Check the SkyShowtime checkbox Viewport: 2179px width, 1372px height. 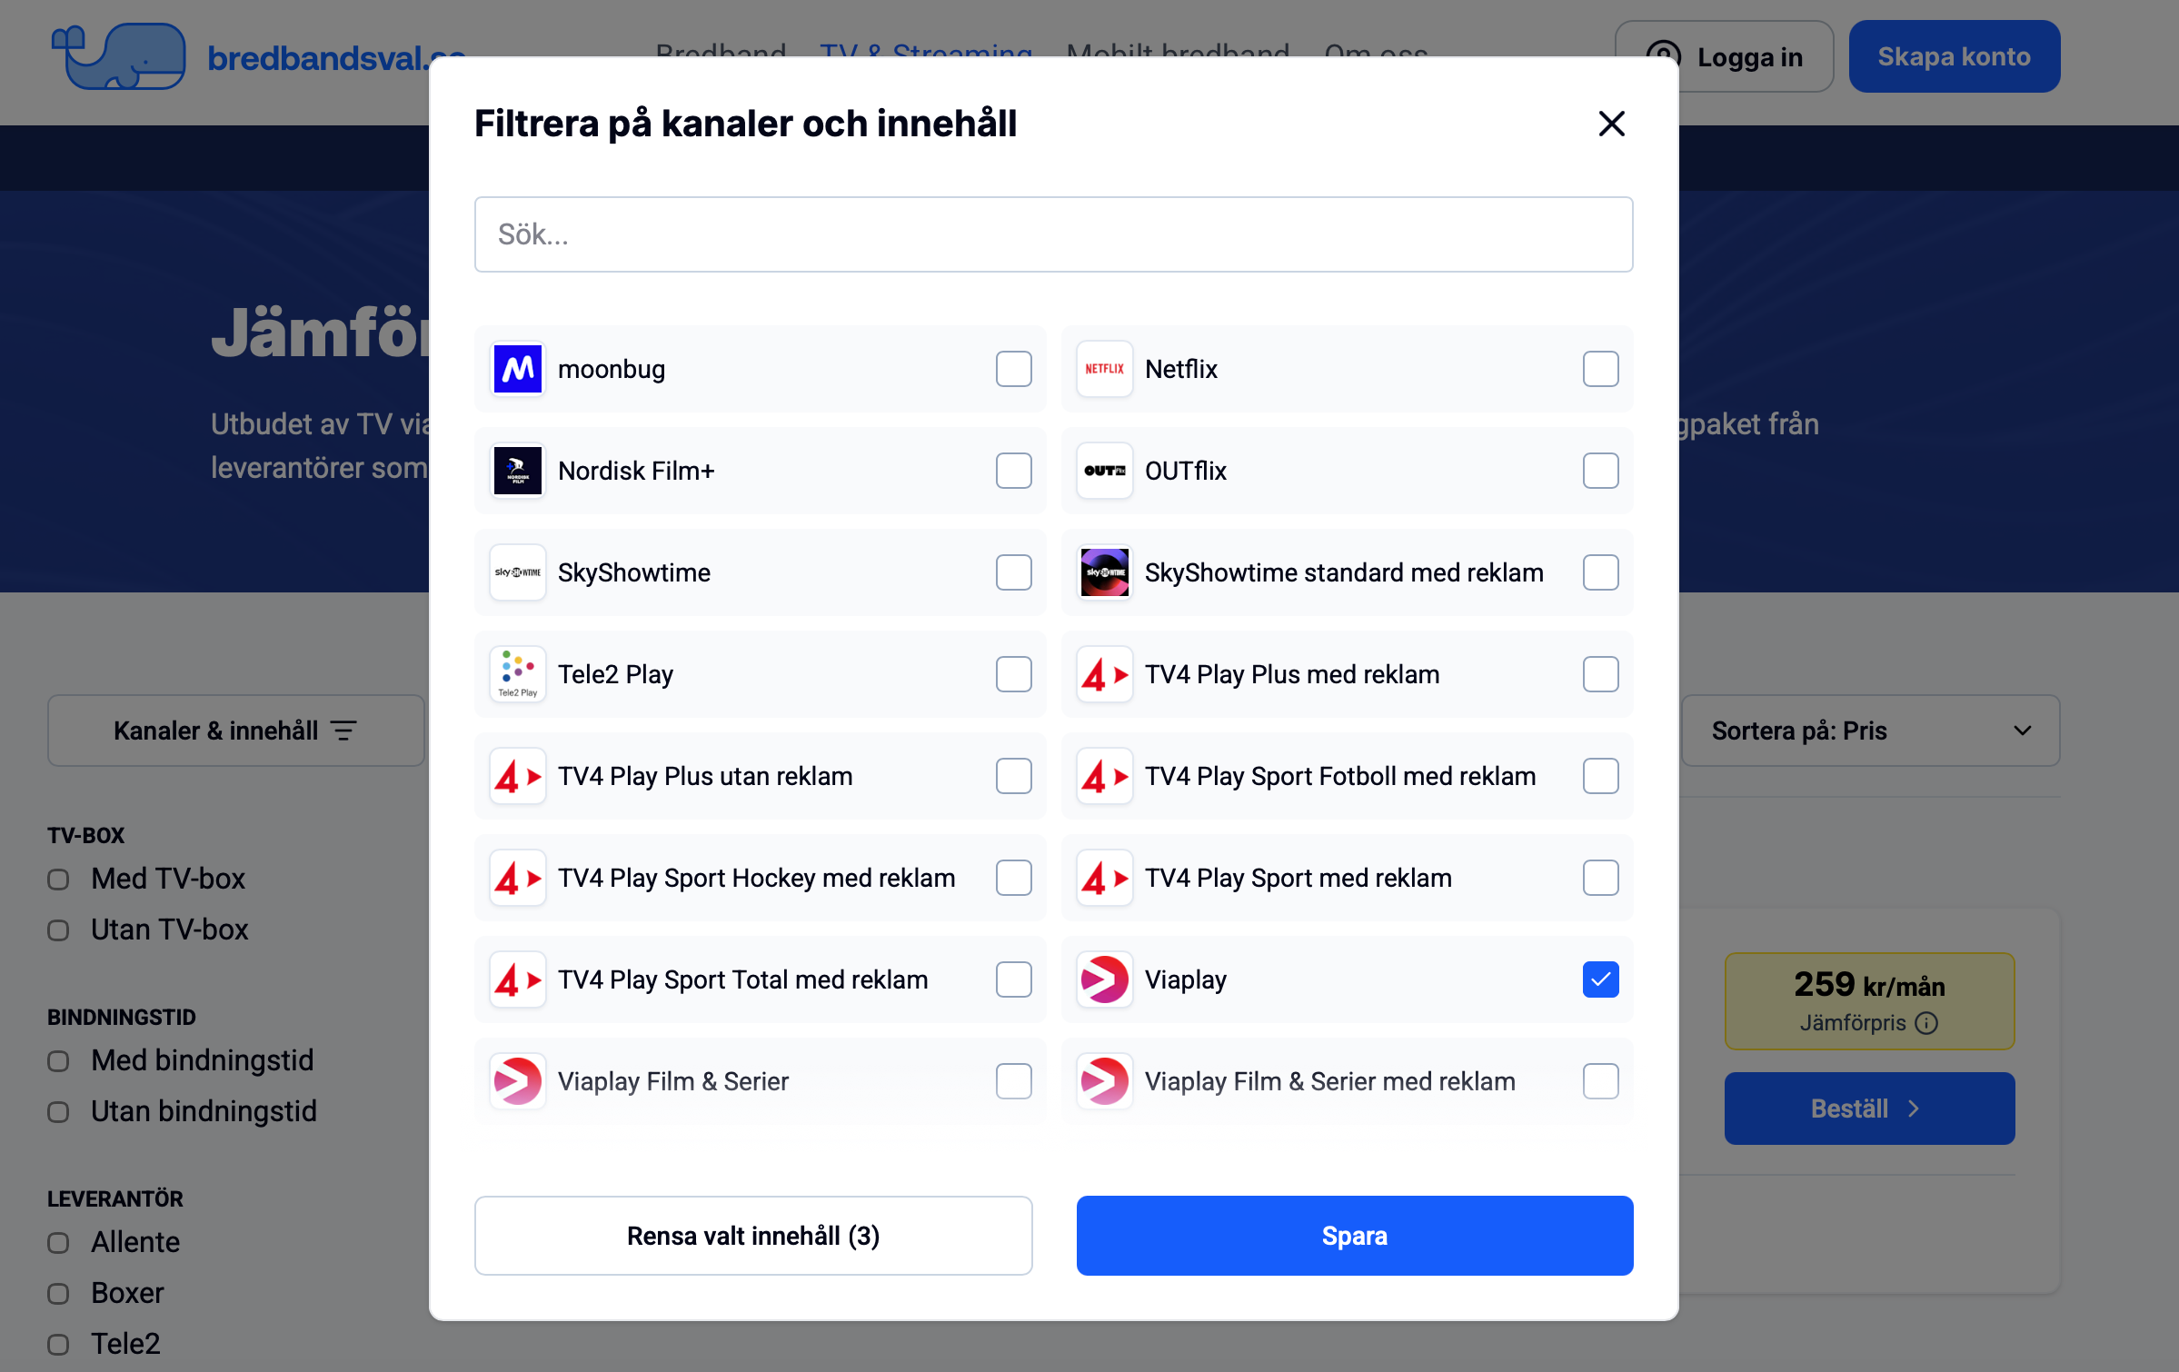tap(1013, 572)
